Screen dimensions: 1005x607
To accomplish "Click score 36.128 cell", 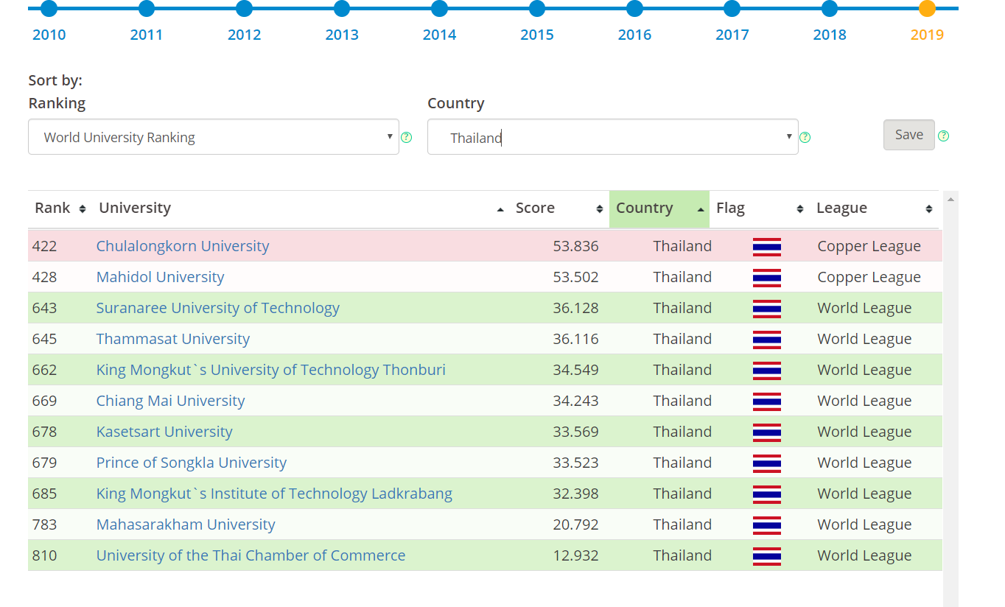I will [576, 308].
